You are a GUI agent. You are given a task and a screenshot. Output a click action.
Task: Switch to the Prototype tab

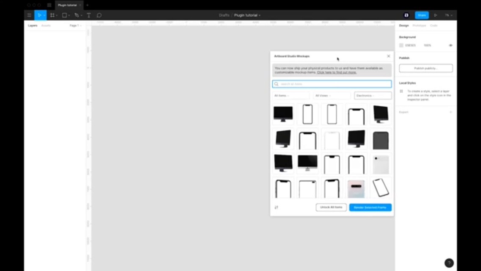(418, 25)
